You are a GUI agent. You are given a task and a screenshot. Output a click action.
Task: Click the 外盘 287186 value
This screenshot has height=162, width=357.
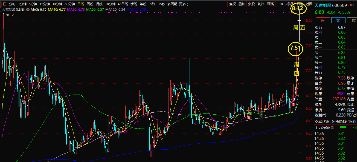(x=338, y=99)
